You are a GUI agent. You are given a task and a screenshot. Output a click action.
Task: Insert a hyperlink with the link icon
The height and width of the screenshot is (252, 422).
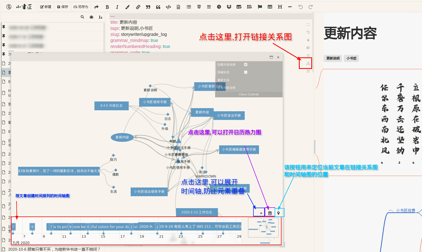tap(138, 7)
